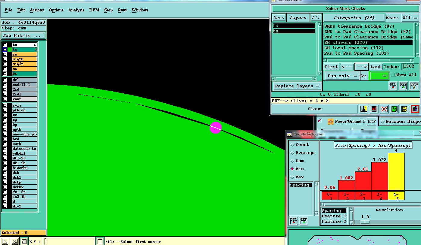Select the Sum radio option in histogram
Image resolution: width=421 pixels, height=245 pixels.
click(292, 161)
